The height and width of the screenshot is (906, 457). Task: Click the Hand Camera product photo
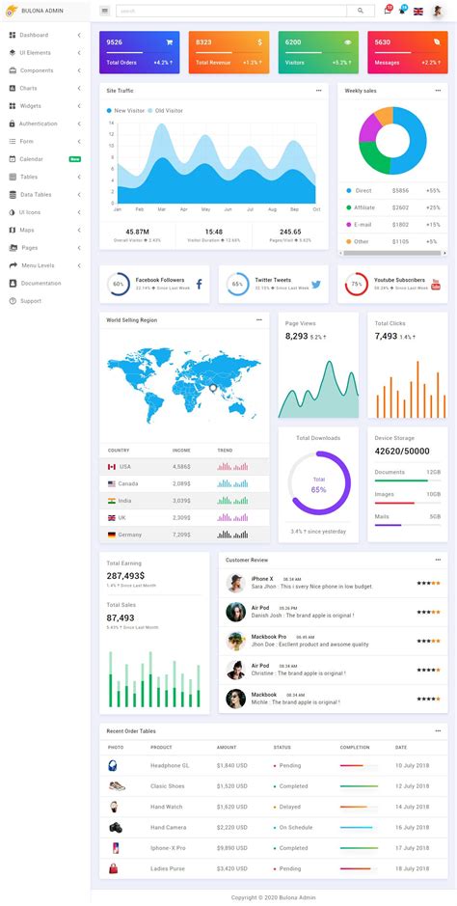pos(116,828)
